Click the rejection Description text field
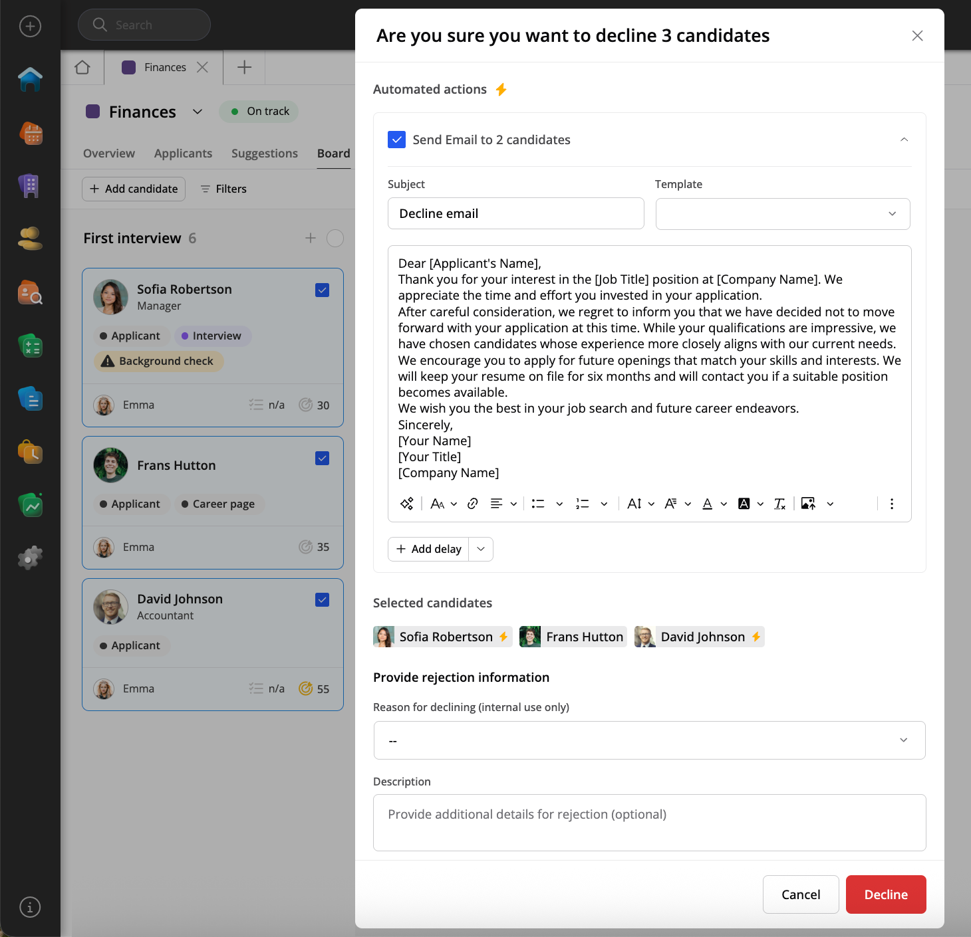Viewport: 971px width, 937px height. tap(649, 823)
